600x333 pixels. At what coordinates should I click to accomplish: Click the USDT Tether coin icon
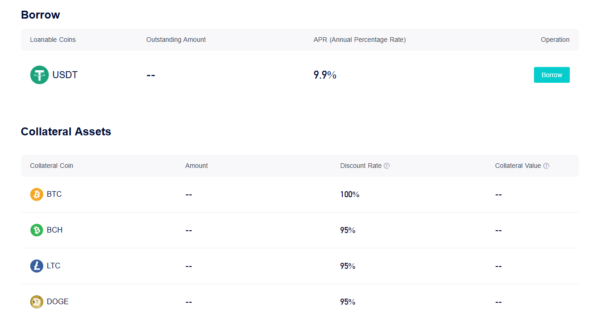[40, 75]
